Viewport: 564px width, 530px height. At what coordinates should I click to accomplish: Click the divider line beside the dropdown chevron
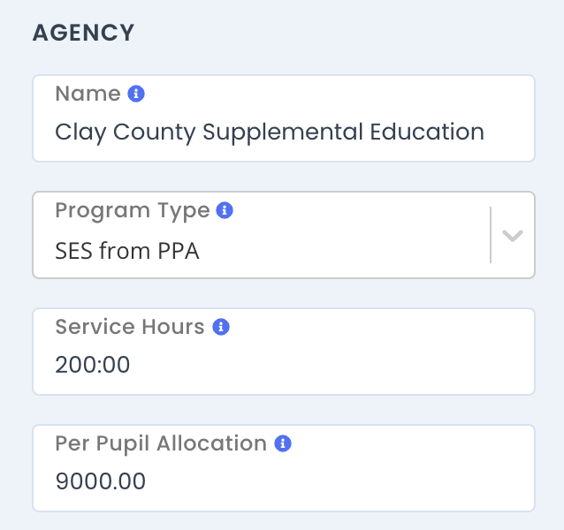(491, 235)
